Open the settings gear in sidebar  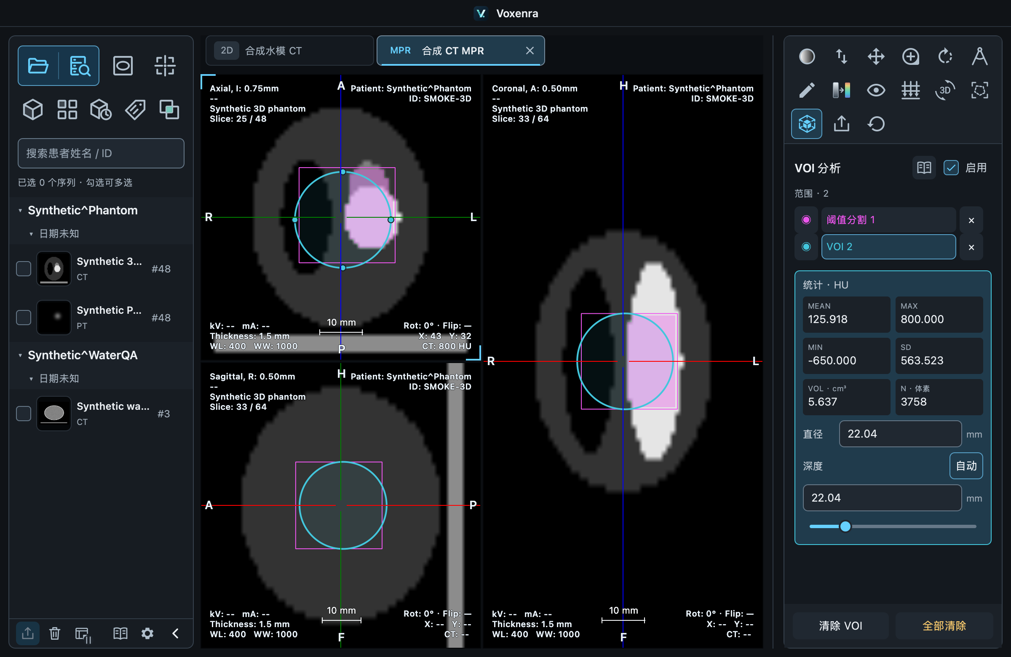147,633
